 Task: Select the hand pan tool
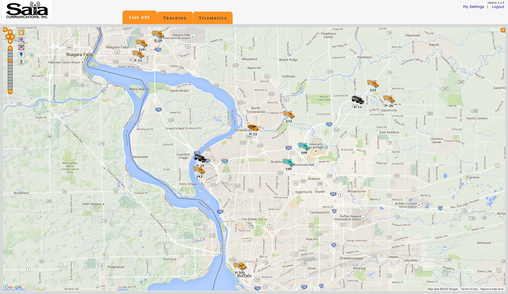coord(21,33)
